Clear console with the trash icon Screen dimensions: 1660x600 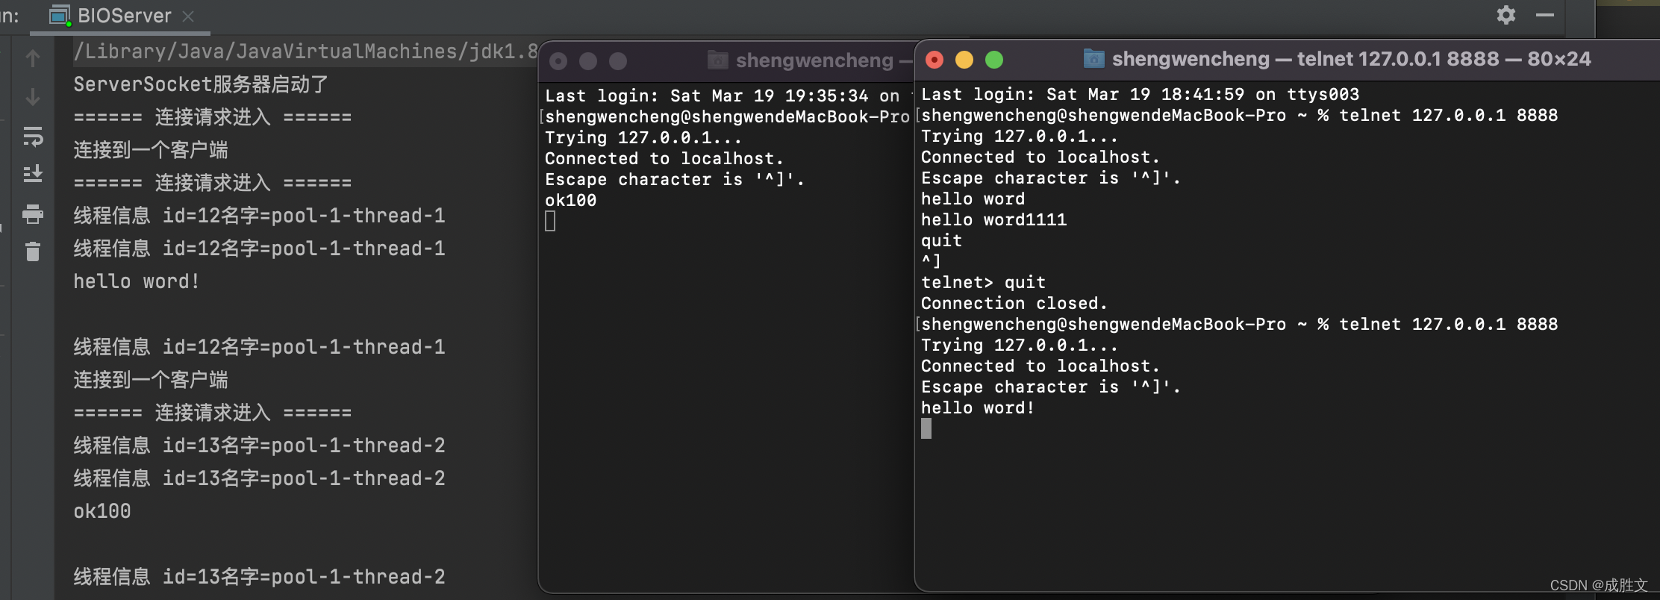(x=33, y=251)
